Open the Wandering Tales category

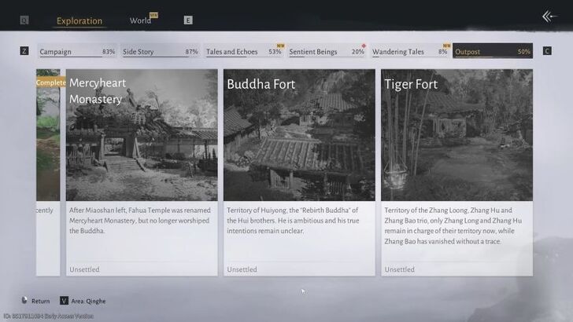click(x=409, y=51)
